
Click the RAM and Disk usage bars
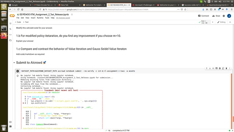206,22
